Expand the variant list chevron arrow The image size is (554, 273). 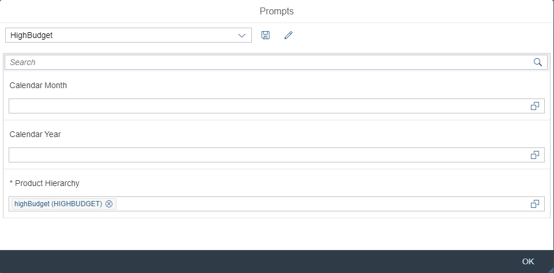[x=242, y=35]
